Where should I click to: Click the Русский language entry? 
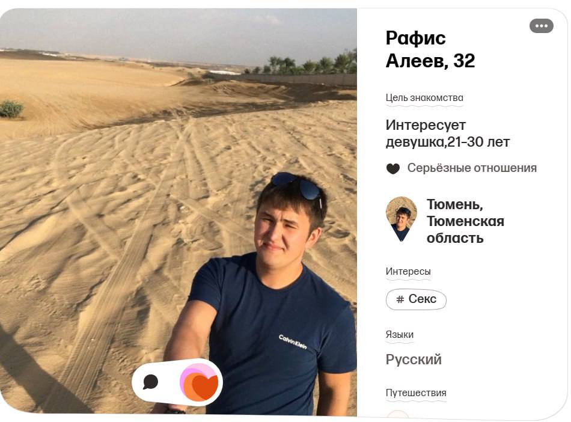(414, 359)
